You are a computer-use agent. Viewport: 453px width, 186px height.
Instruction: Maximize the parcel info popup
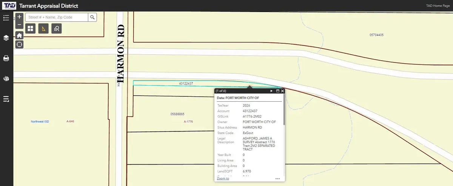(277, 91)
